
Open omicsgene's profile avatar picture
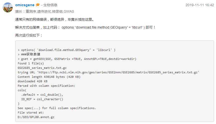pyautogui.click(x=8, y=7)
